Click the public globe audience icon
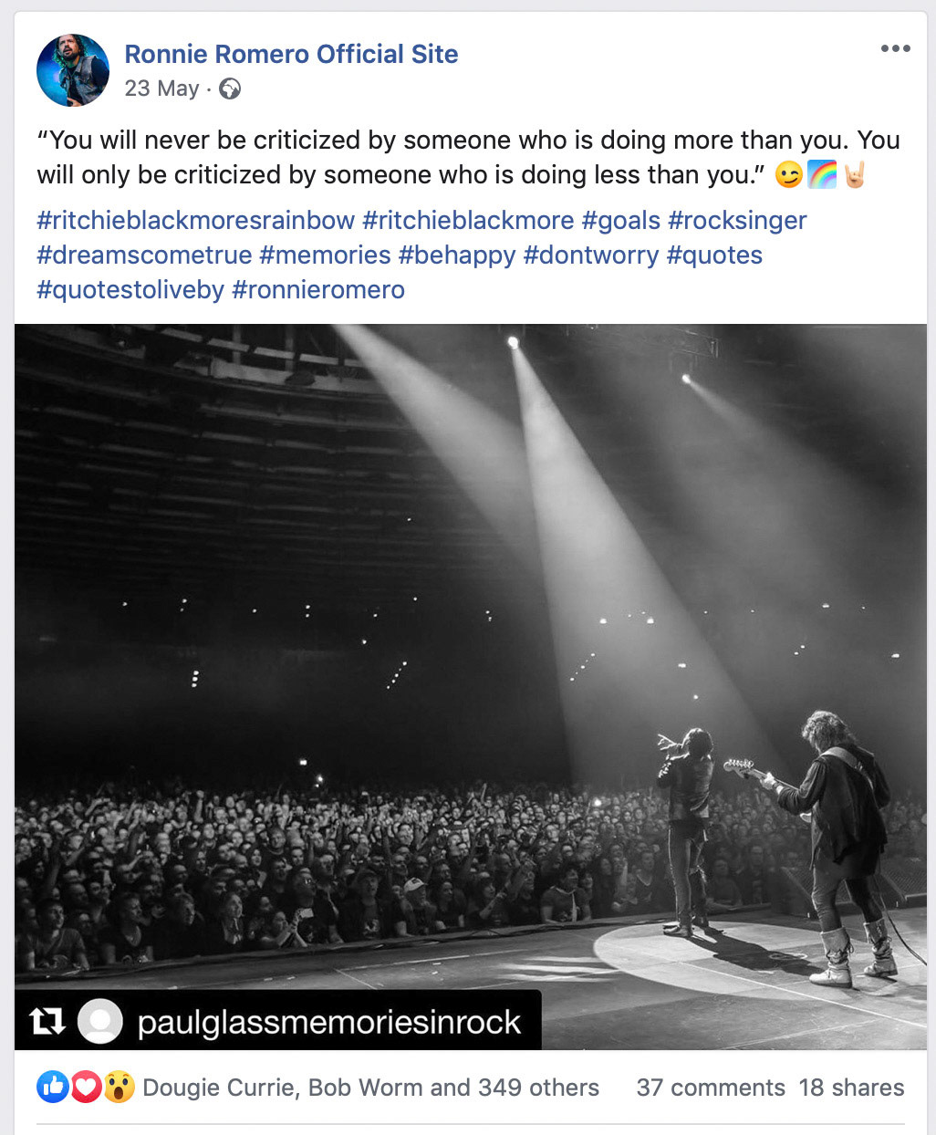The height and width of the screenshot is (1135, 936). point(230,89)
